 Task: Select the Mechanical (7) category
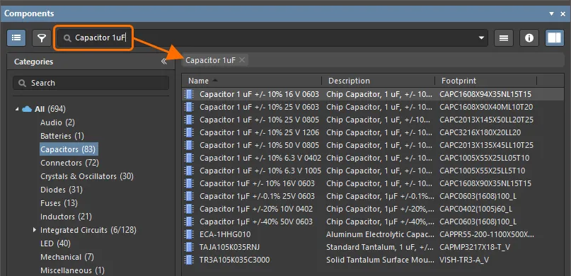67,257
